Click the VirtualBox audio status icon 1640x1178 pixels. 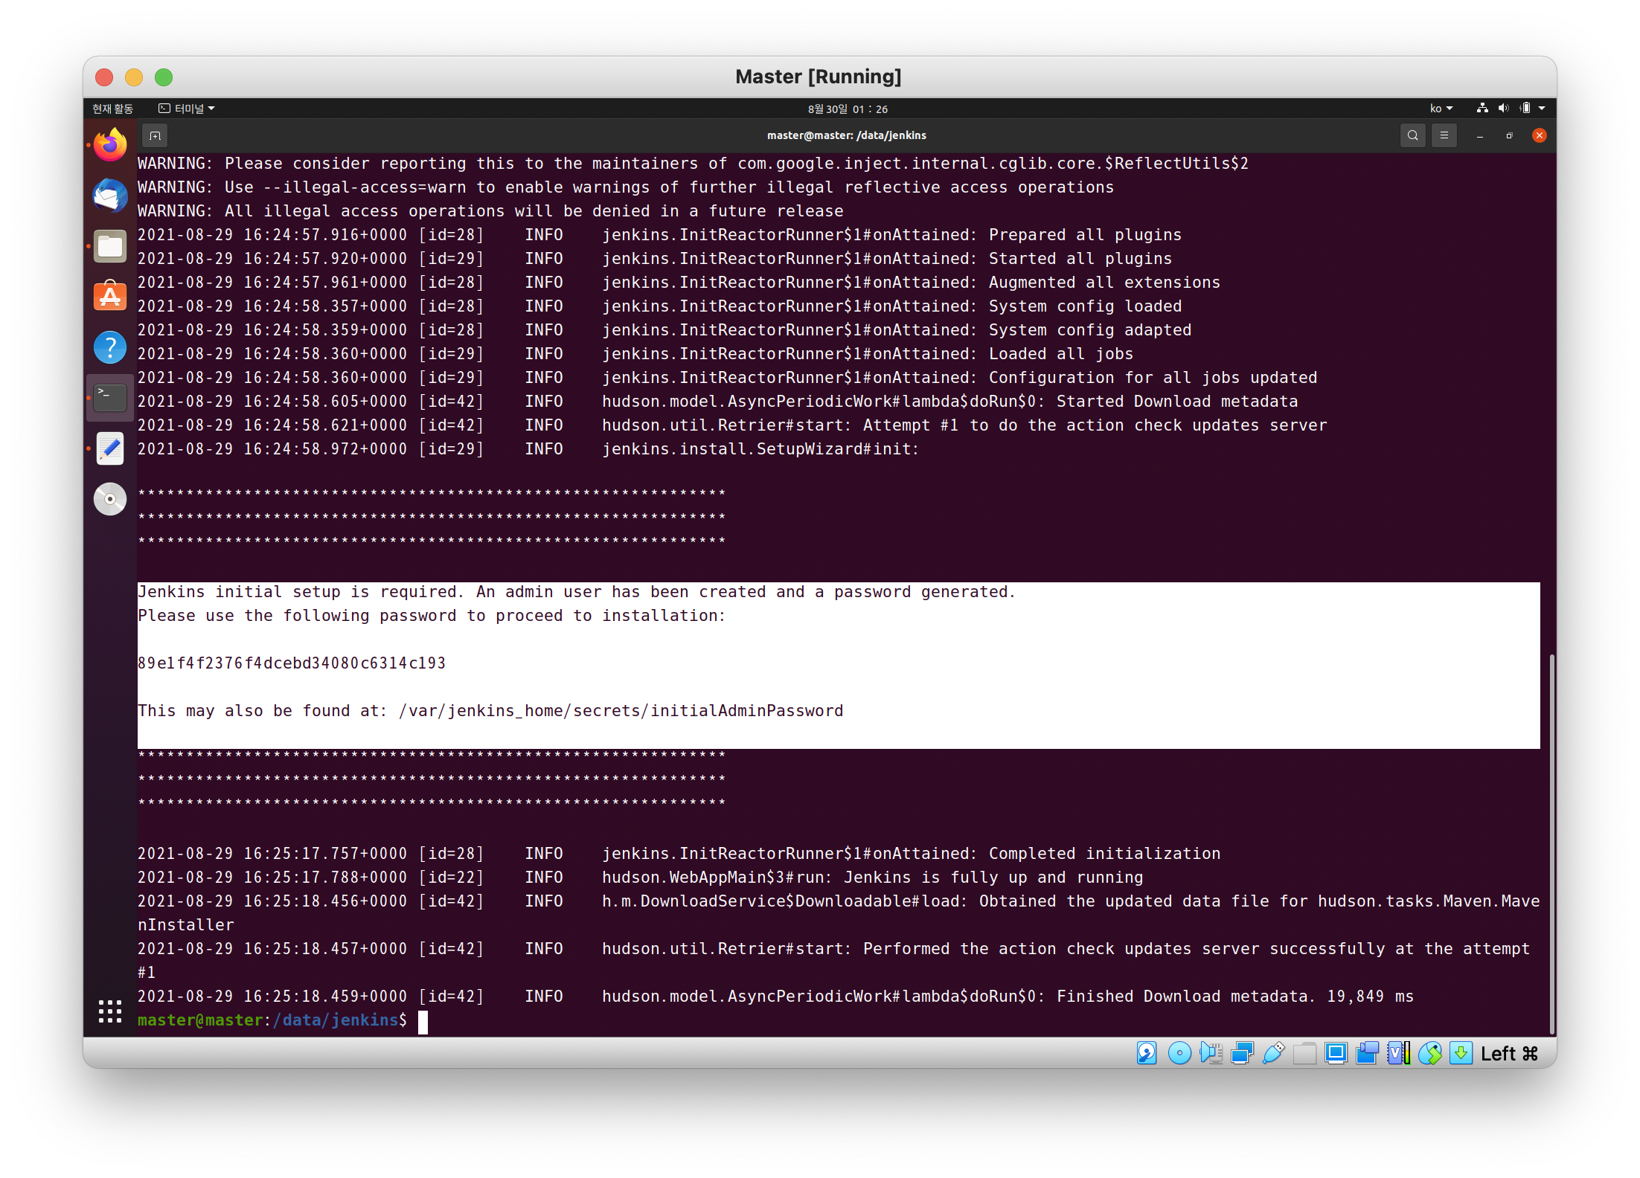click(x=1211, y=1053)
